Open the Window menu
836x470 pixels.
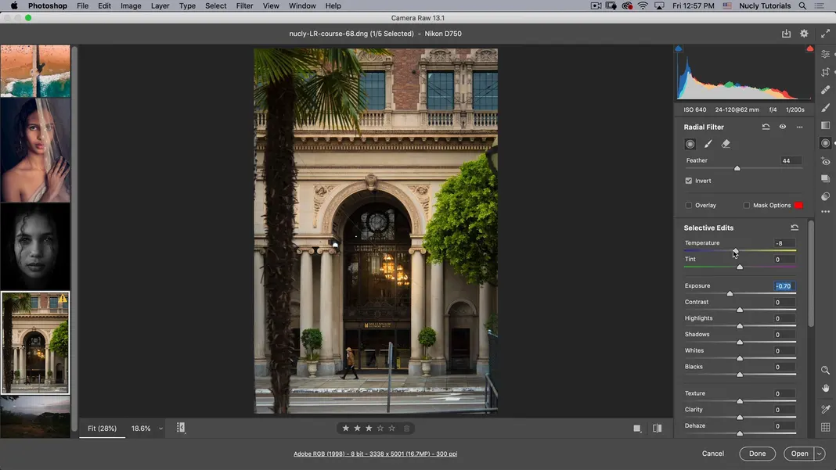coord(302,5)
